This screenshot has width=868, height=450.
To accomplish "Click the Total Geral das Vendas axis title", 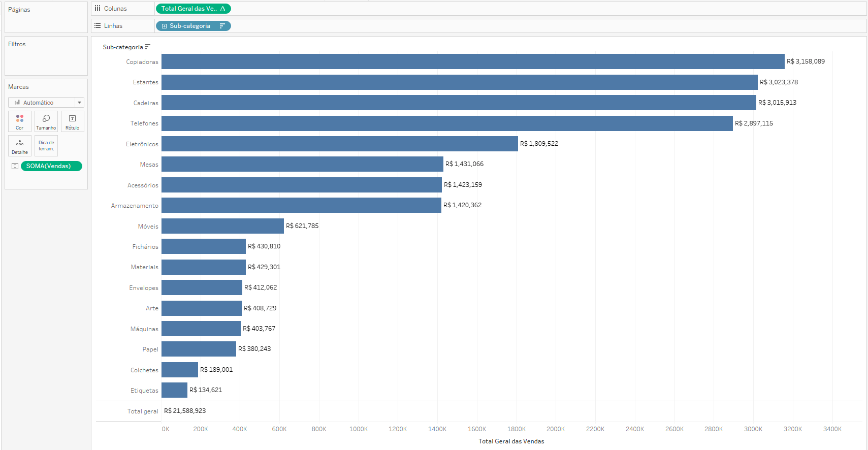I will tap(511, 441).
